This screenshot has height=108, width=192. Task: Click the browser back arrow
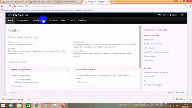point(2,6)
